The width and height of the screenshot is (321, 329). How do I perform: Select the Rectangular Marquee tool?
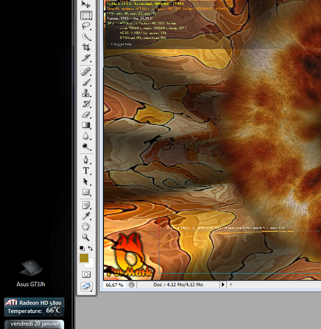click(86, 15)
